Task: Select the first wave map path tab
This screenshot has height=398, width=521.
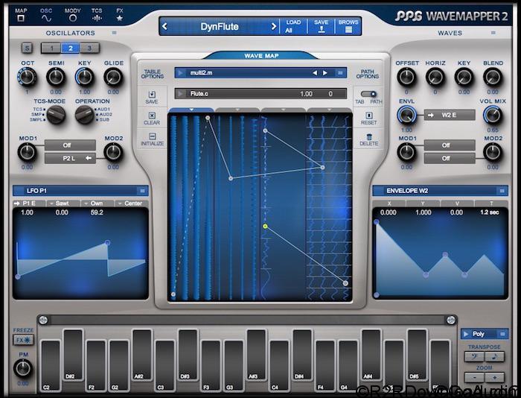Action: tap(191, 110)
